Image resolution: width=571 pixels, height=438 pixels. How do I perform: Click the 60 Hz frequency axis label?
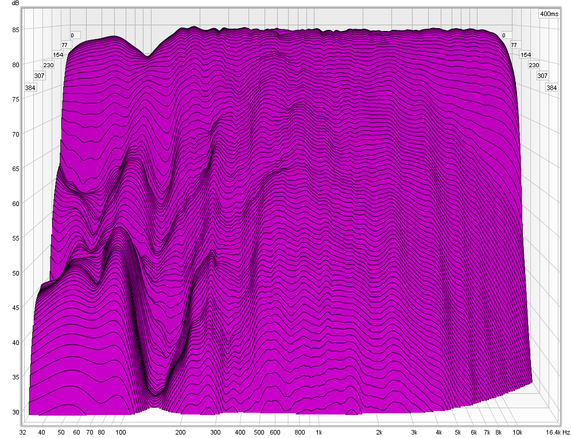[x=76, y=432]
